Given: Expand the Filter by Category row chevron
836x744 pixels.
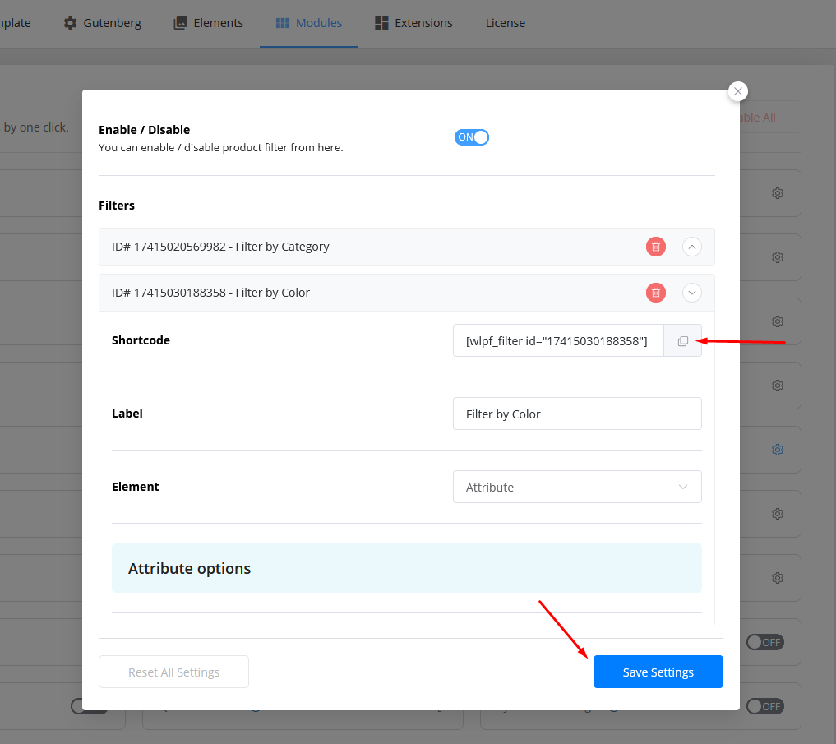Looking at the screenshot, I should pyautogui.click(x=691, y=247).
